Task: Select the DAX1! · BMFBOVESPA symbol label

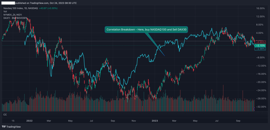Action: click(x=15, y=18)
